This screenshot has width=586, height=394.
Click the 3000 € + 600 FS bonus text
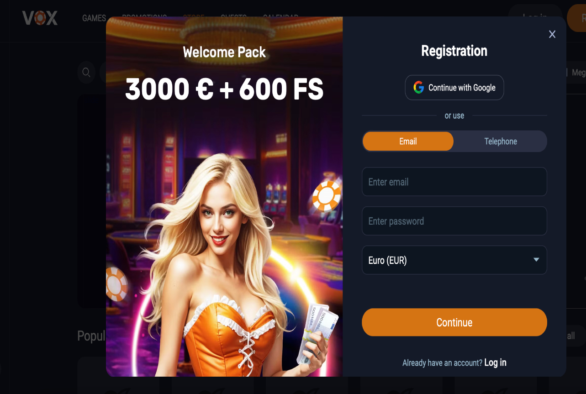[x=224, y=89]
